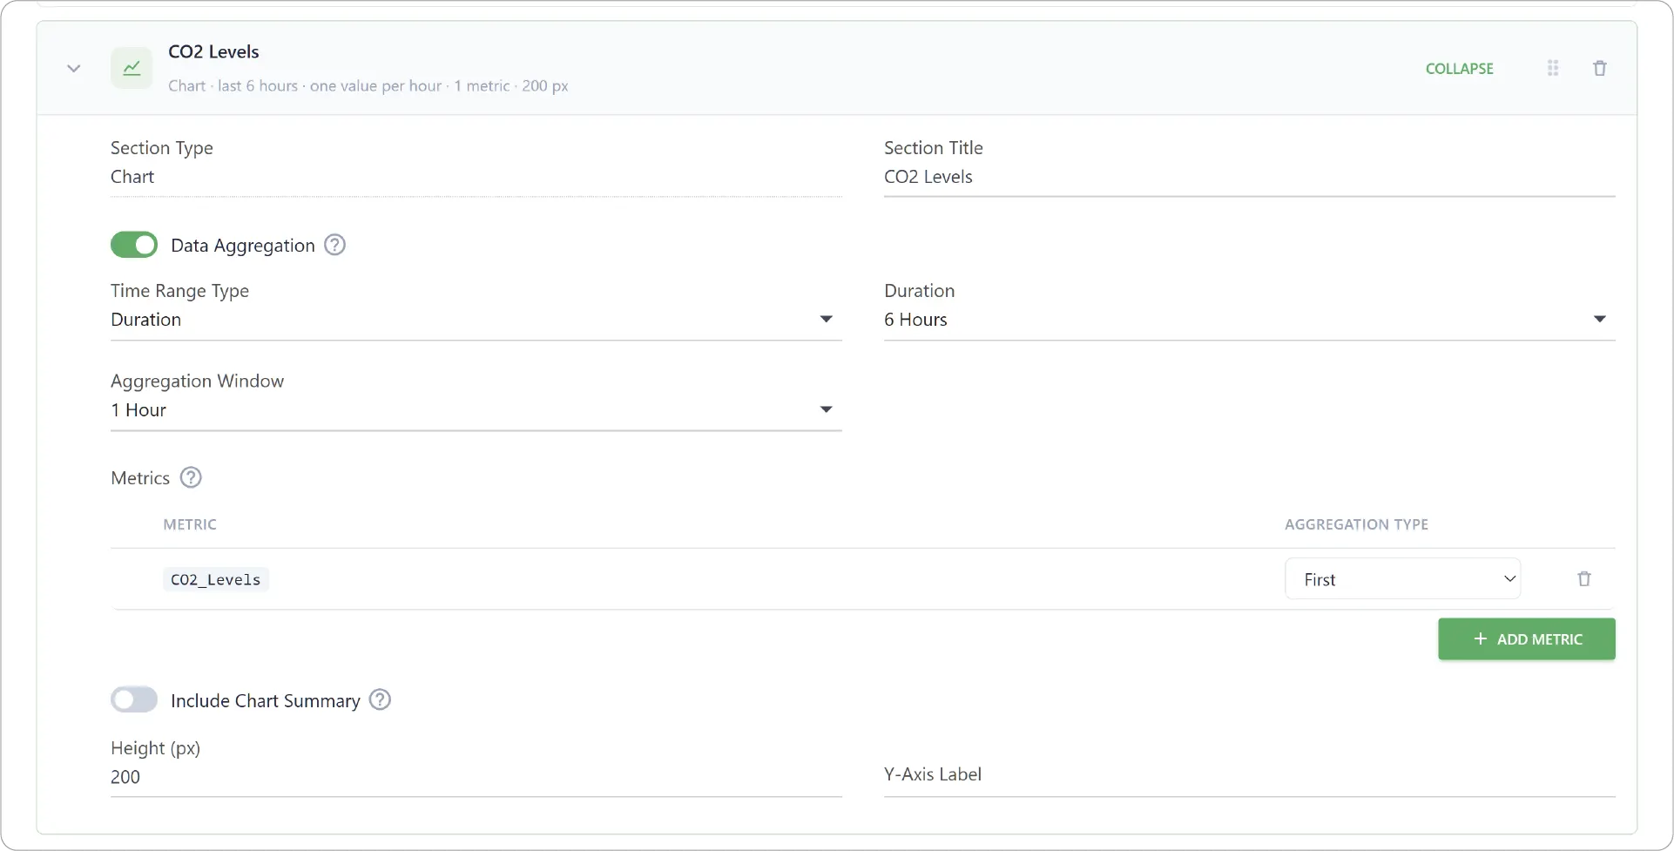Open the Time Range Type dropdown
Viewport: 1674px width, 851px height.
click(x=476, y=320)
